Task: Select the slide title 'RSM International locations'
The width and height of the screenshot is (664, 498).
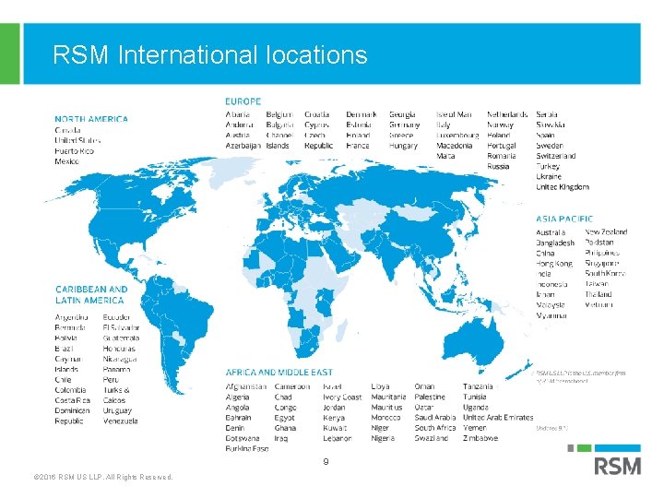Action: click(x=210, y=54)
